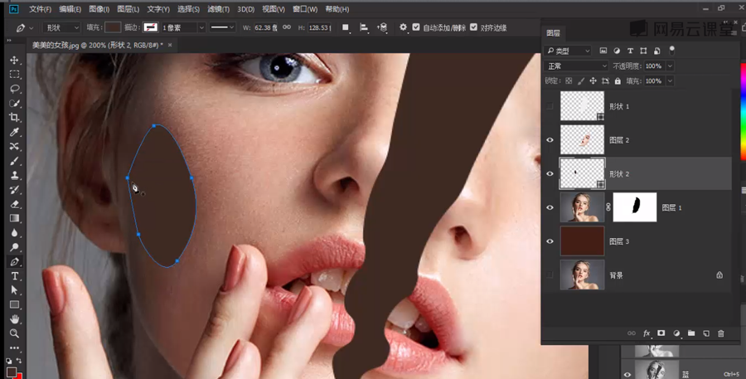Image resolution: width=746 pixels, height=379 pixels.
Task: Open the fx layer style menu
Action: (x=647, y=333)
